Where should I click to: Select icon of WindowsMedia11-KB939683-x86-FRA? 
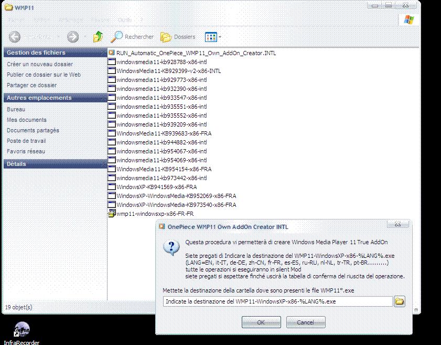[112, 133]
